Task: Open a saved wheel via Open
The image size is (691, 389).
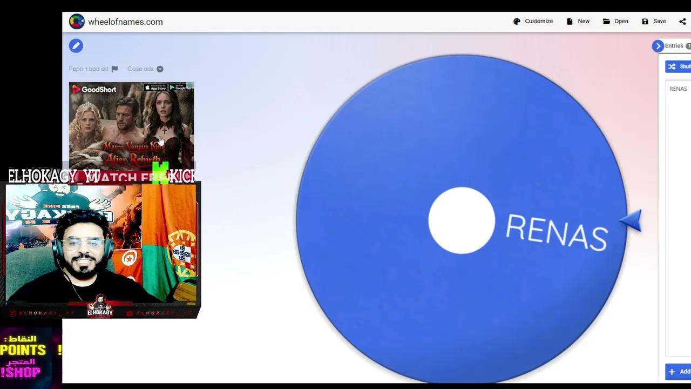Action: tap(615, 22)
